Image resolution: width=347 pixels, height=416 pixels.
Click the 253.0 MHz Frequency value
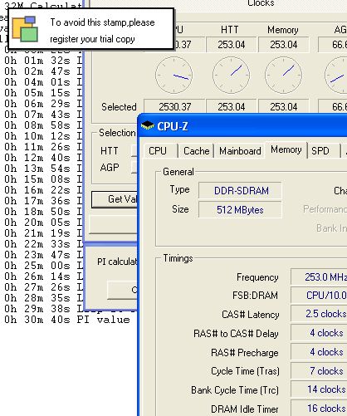(319, 277)
